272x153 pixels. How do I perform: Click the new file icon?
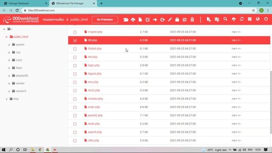tap(209, 20)
